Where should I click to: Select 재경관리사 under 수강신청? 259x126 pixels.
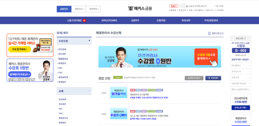pyautogui.click(x=63, y=58)
